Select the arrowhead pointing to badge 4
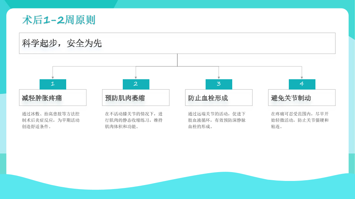355x199 pixels. coord(302,77)
